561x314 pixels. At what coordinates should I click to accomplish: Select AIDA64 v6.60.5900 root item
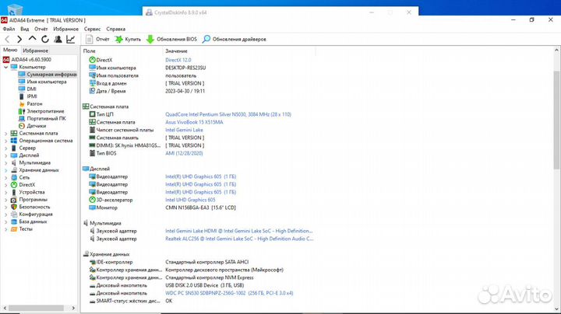coord(27,60)
